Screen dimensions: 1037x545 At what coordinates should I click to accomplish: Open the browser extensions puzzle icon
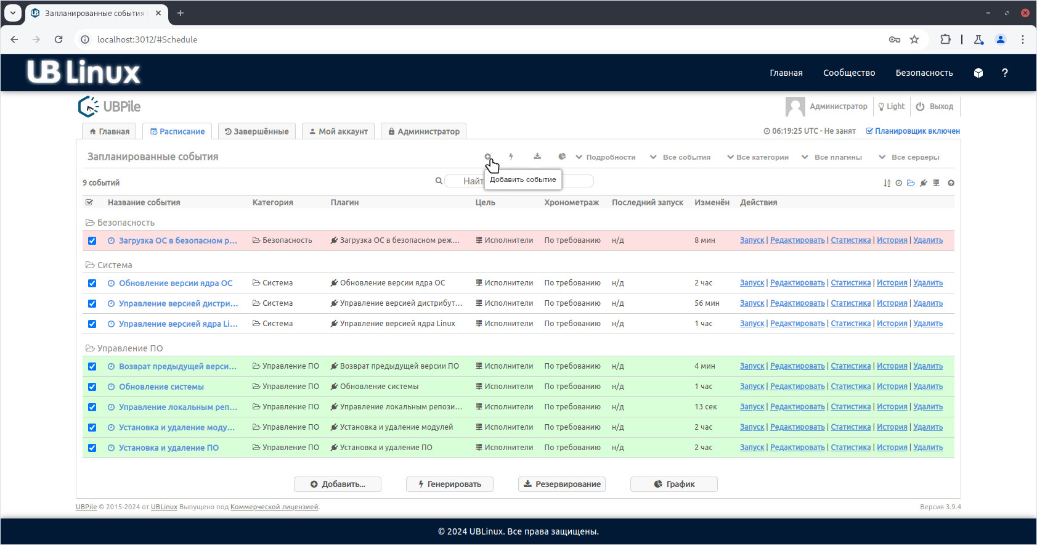tap(945, 39)
